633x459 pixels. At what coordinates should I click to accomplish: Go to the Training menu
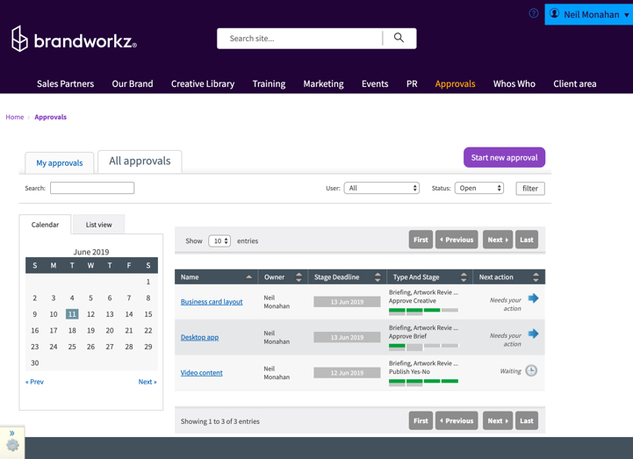point(269,84)
